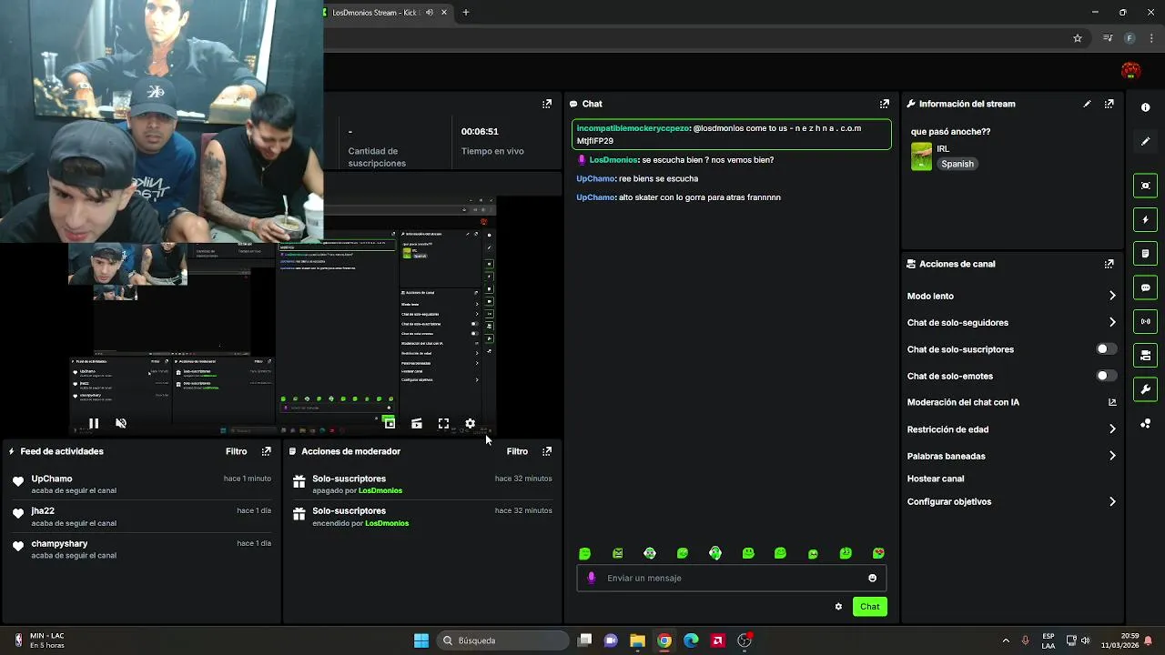This screenshot has width=1165, height=655.
Task: Open File Explorer from the taskbar
Action: coord(637,640)
